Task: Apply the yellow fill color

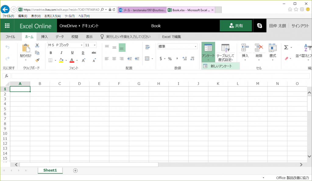Action: click(61, 60)
